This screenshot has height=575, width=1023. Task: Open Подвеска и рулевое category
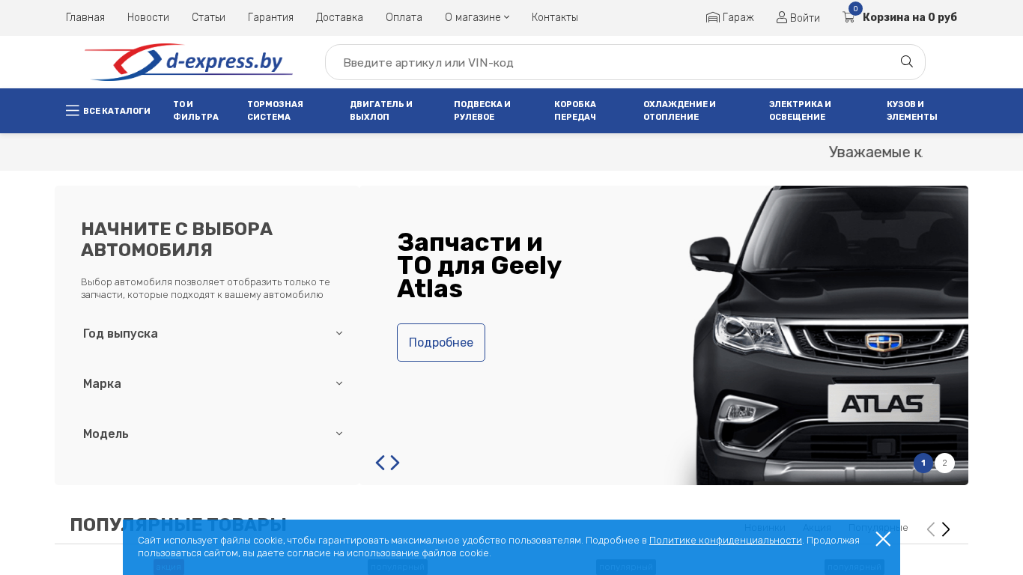482,111
